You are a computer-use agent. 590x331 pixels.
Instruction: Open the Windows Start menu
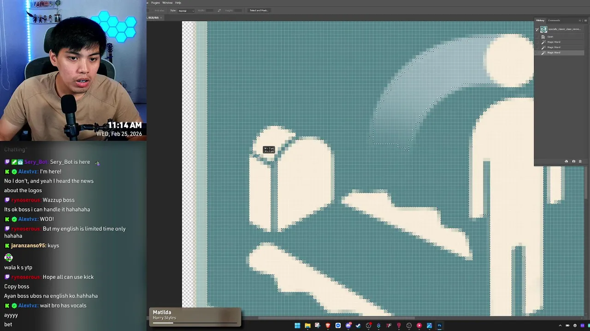coord(297,325)
